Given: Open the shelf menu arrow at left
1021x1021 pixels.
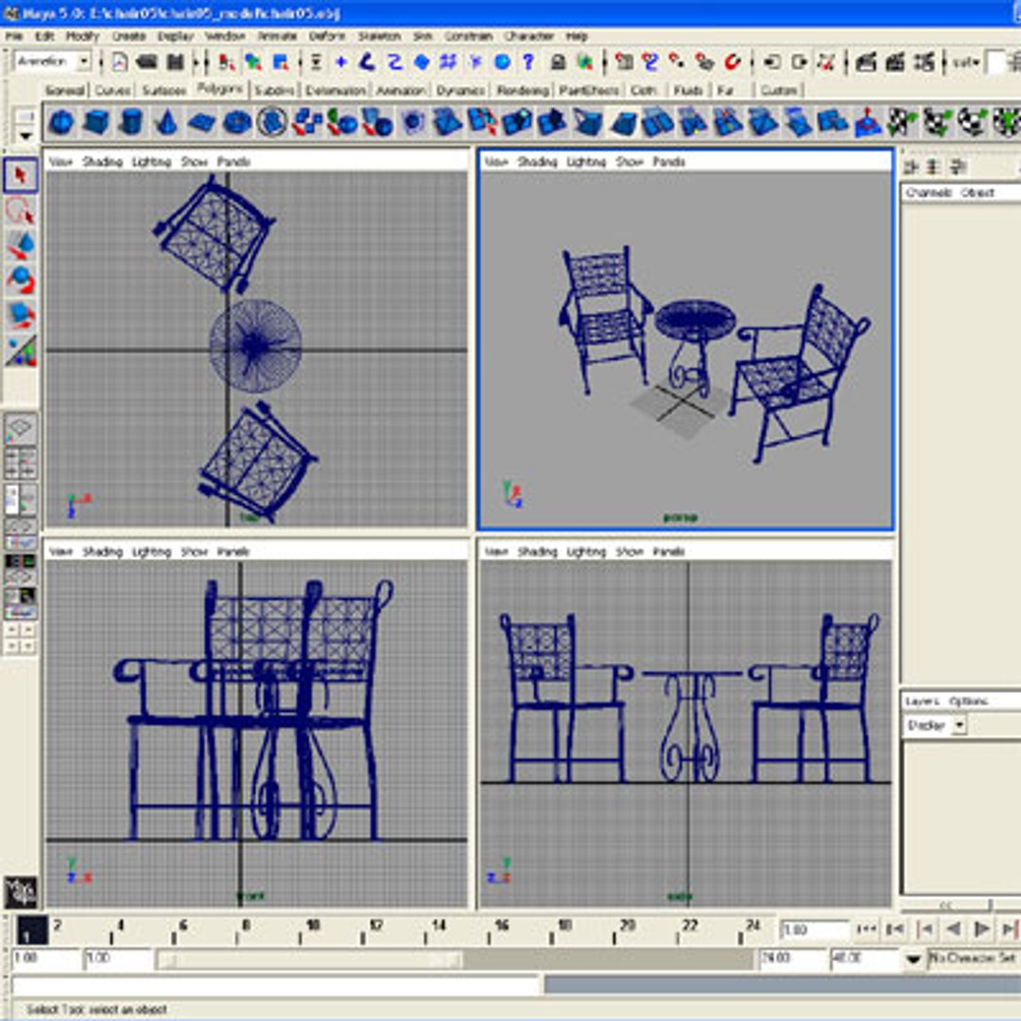Looking at the screenshot, I should (26, 135).
